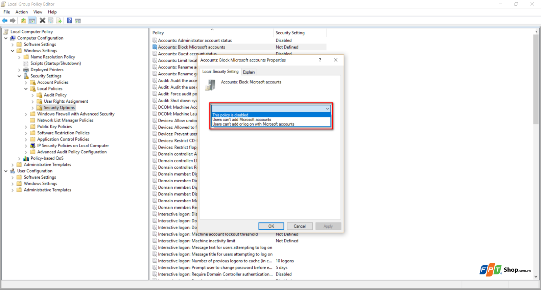The width and height of the screenshot is (541, 290).
Task: Select 'Accounts: Administrator account status' policy
Action: 195,41
